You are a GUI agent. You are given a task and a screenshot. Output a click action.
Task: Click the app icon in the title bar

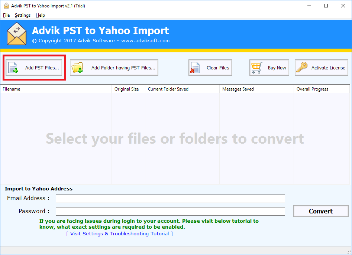pos(6,6)
